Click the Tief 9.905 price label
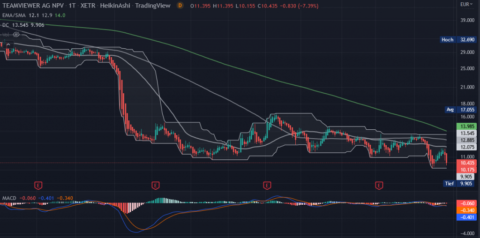480x238 pixels. pos(461,183)
